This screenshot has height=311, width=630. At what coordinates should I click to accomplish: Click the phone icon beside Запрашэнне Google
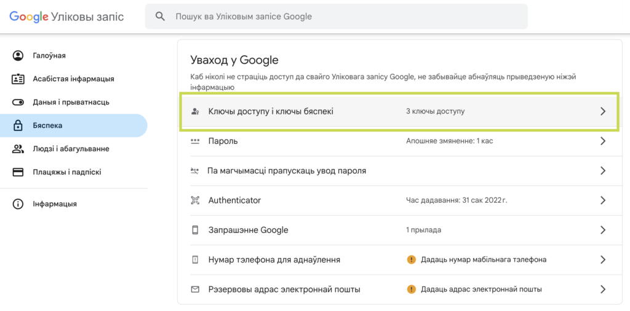[195, 230]
